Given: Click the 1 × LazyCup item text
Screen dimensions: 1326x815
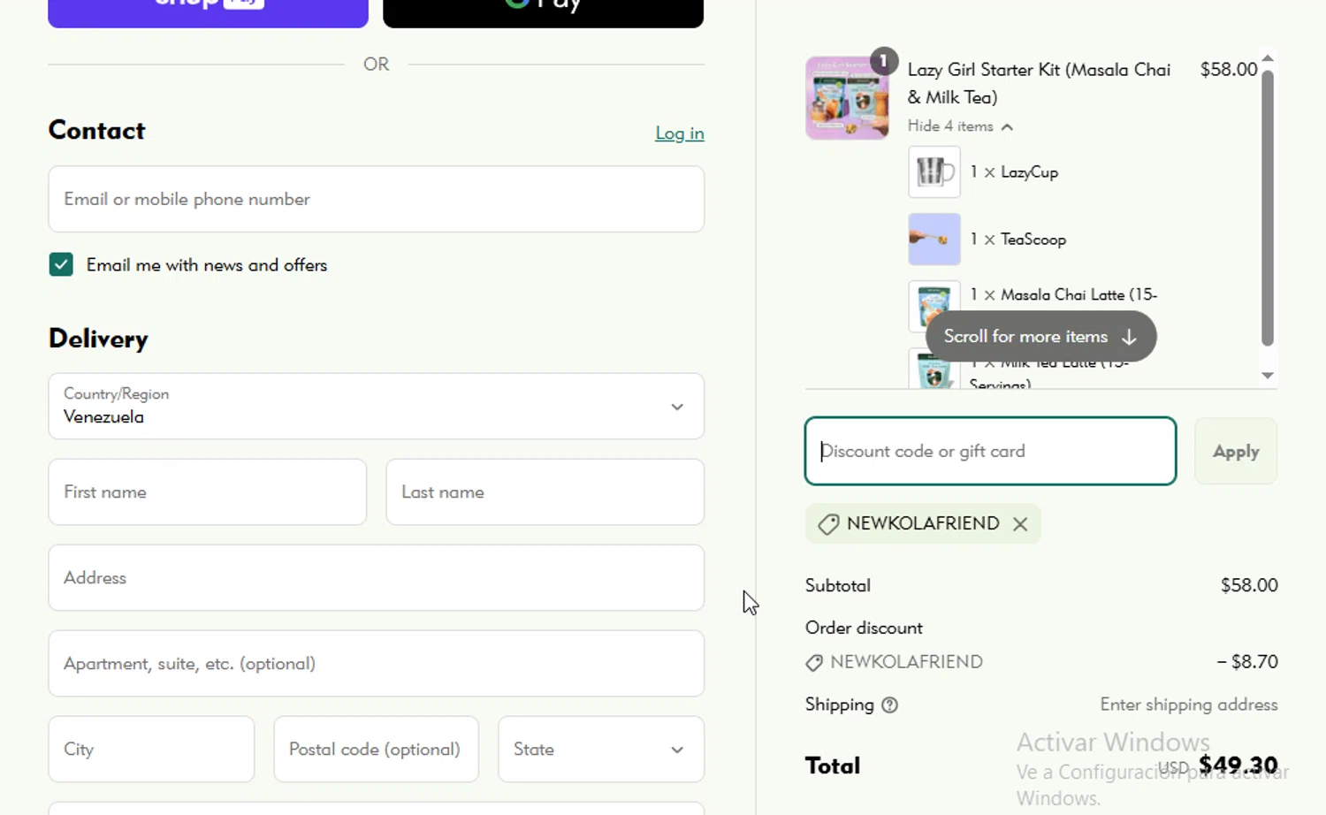Looking at the screenshot, I should point(1014,172).
